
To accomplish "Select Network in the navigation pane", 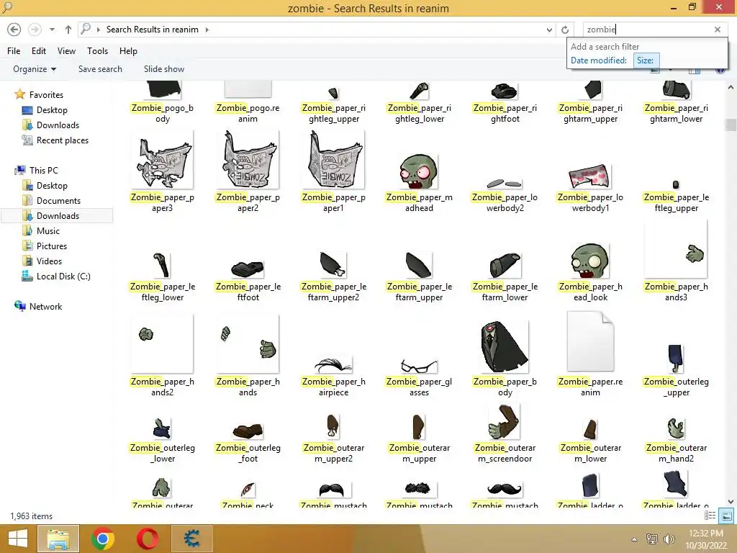I will pyautogui.click(x=45, y=307).
